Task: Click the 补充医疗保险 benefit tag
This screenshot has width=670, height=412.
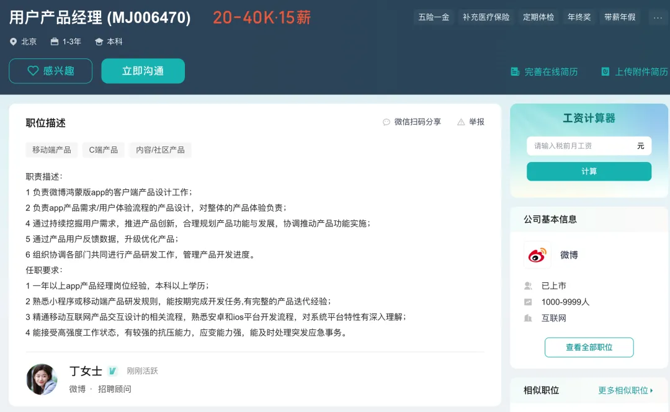Action: point(486,17)
